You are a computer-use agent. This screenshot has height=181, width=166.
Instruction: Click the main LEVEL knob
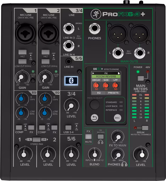click(x=141, y=154)
